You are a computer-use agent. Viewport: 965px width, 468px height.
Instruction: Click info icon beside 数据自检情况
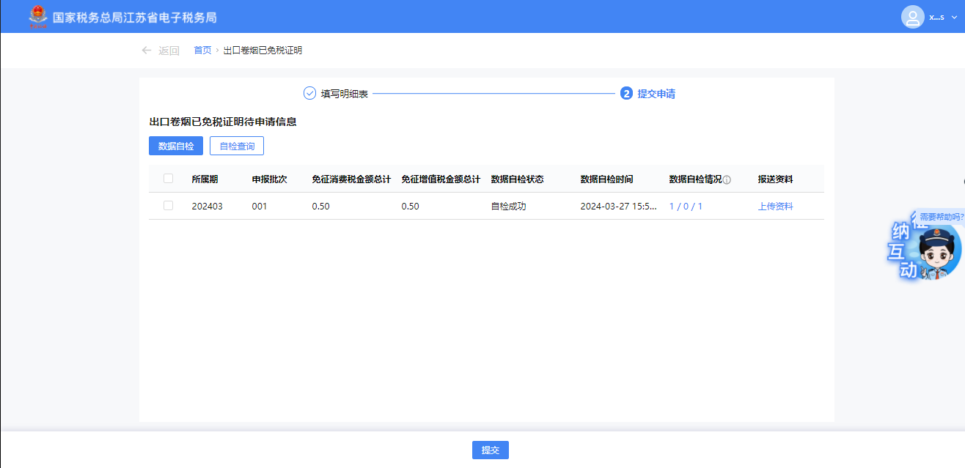727,180
